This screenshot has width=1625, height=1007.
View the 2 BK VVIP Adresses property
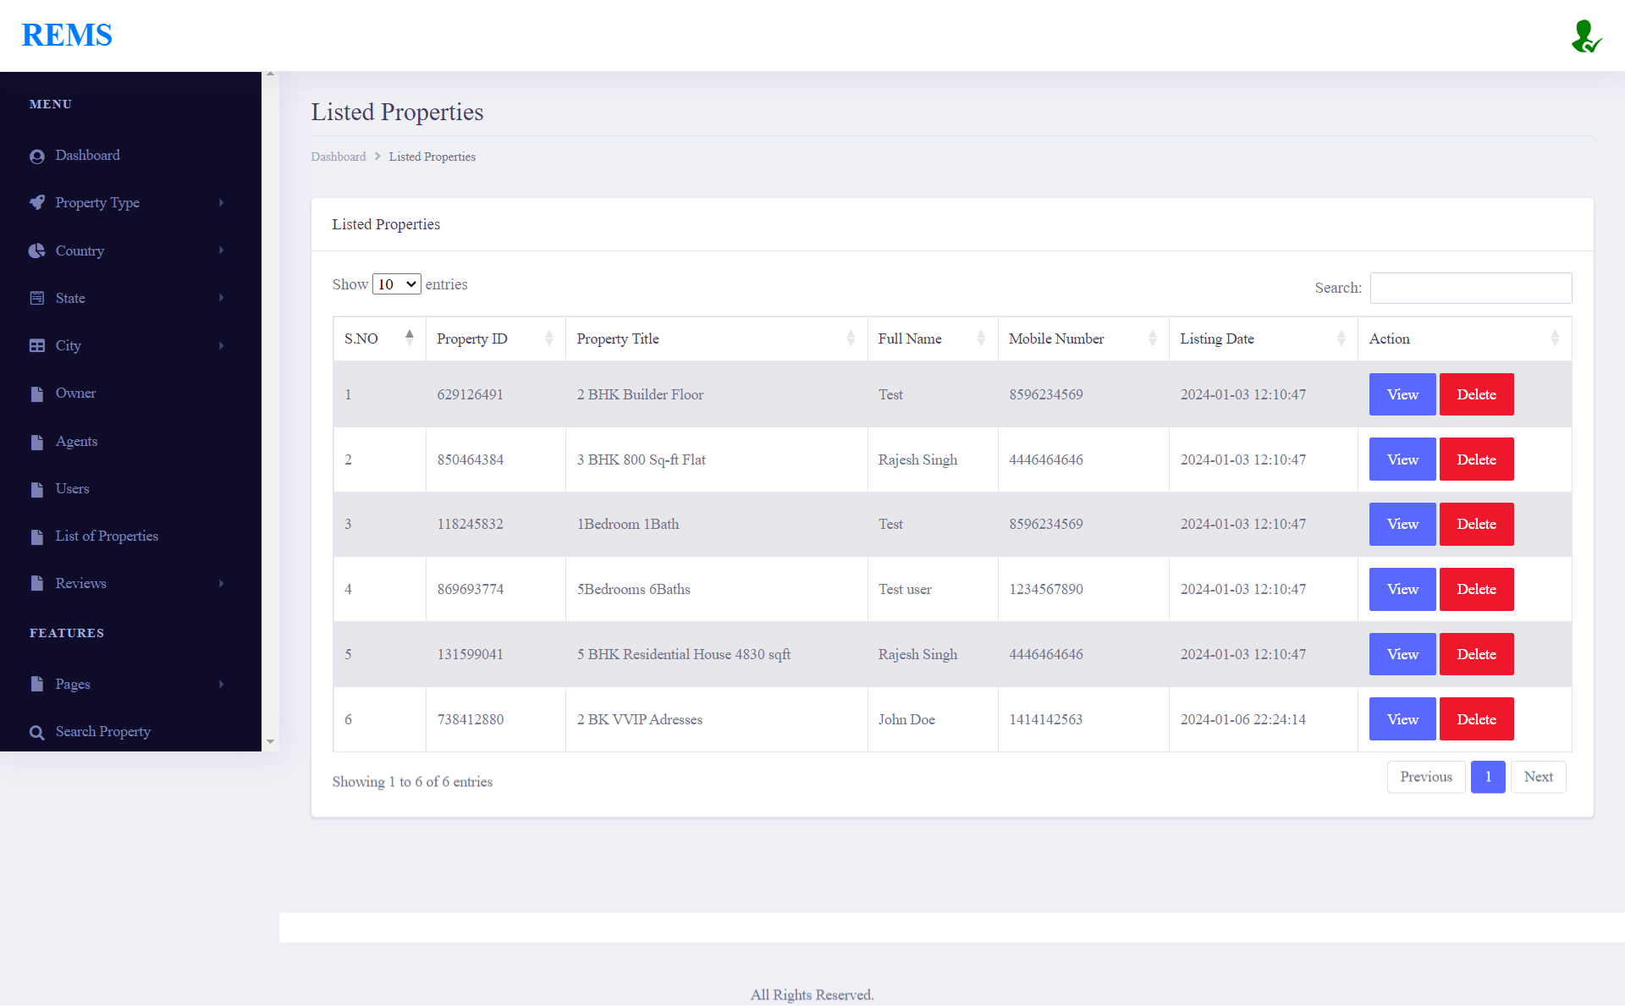(1402, 718)
